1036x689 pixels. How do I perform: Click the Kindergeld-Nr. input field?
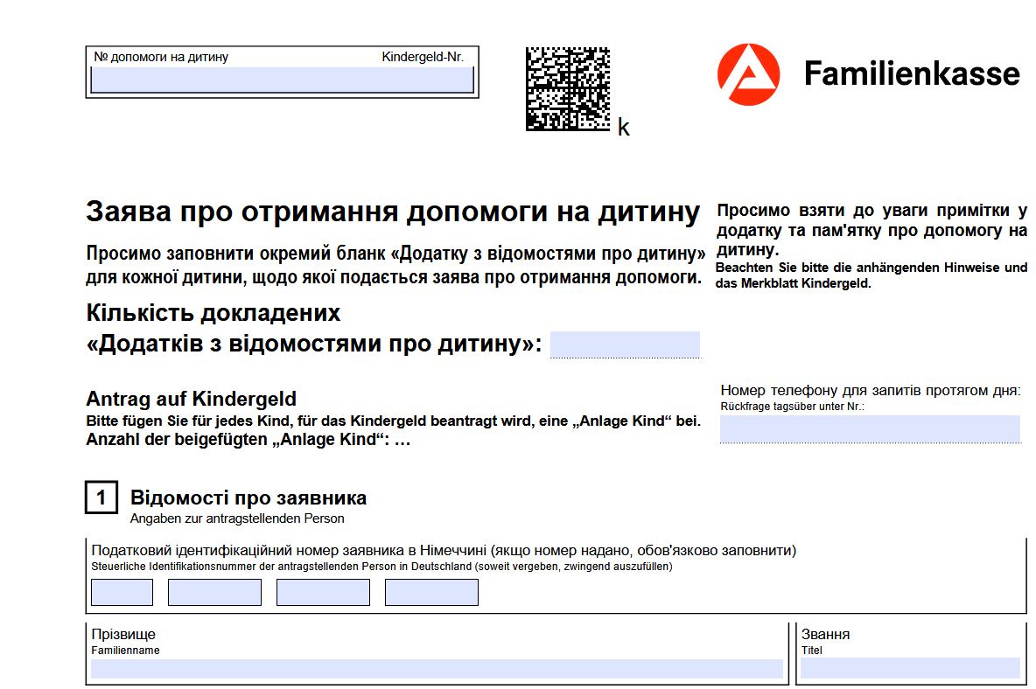[282, 80]
